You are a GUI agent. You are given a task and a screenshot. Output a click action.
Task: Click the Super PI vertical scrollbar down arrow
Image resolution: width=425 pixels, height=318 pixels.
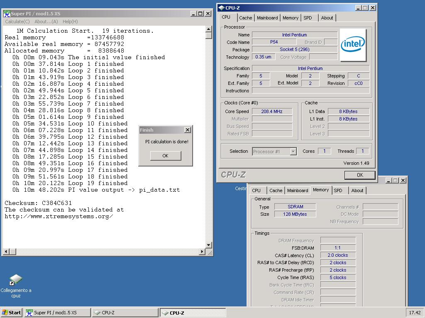point(208,245)
